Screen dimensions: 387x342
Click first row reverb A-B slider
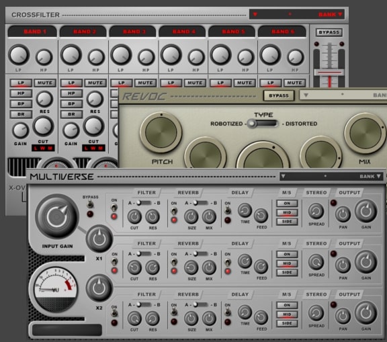(x=201, y=203)
